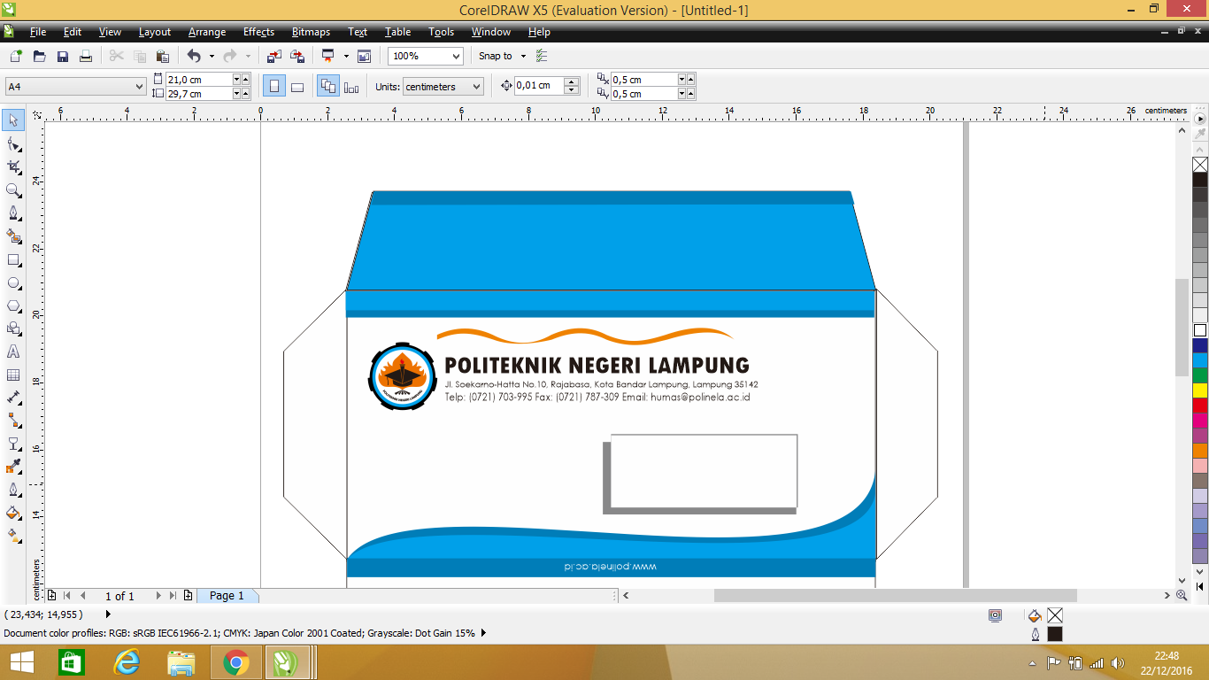Select the Crop tool
Screen dimensions: 1209x680
pyautogui.click(x=13, y=166)
